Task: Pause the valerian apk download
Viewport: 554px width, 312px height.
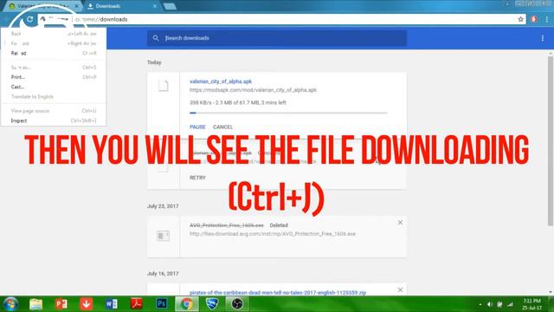Action: (x=197, y=127)
